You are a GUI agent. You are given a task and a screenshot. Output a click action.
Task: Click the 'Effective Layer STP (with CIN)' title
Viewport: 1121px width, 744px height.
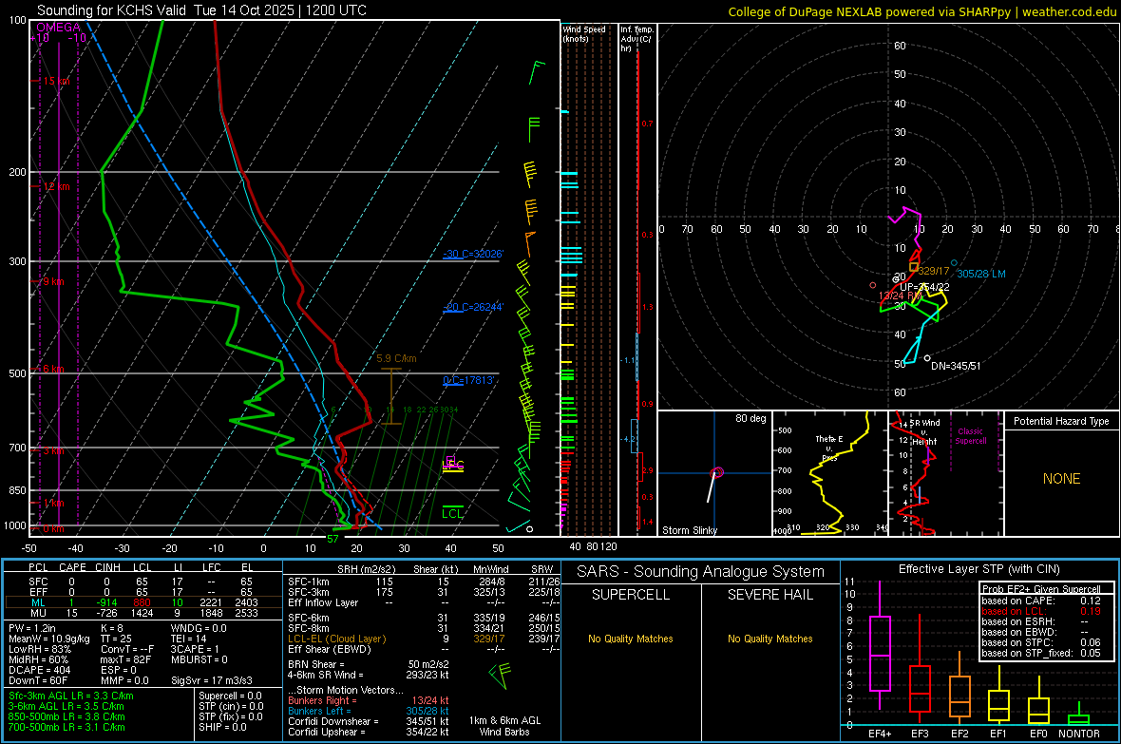pos(978,569)
